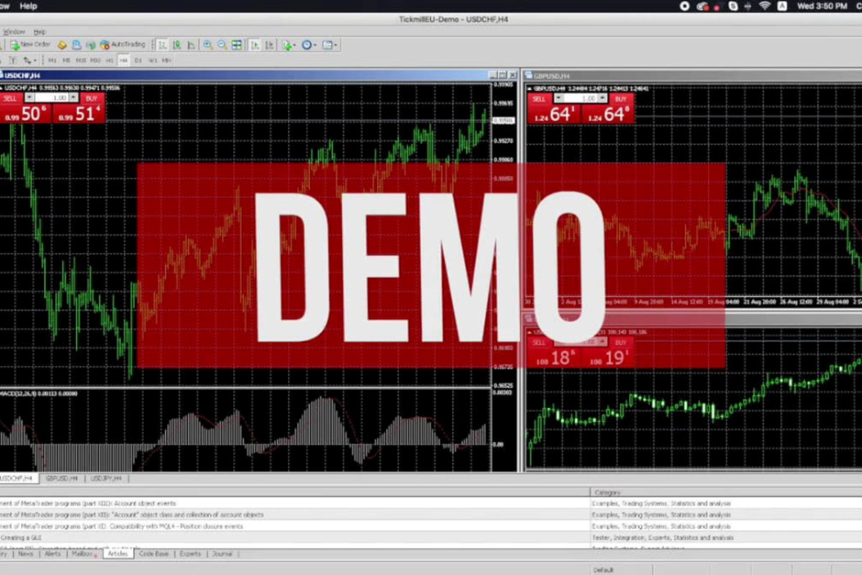This screenshot has width=862, height=575.
Task: Open the News terminal tab
Action: coord(26,554)
